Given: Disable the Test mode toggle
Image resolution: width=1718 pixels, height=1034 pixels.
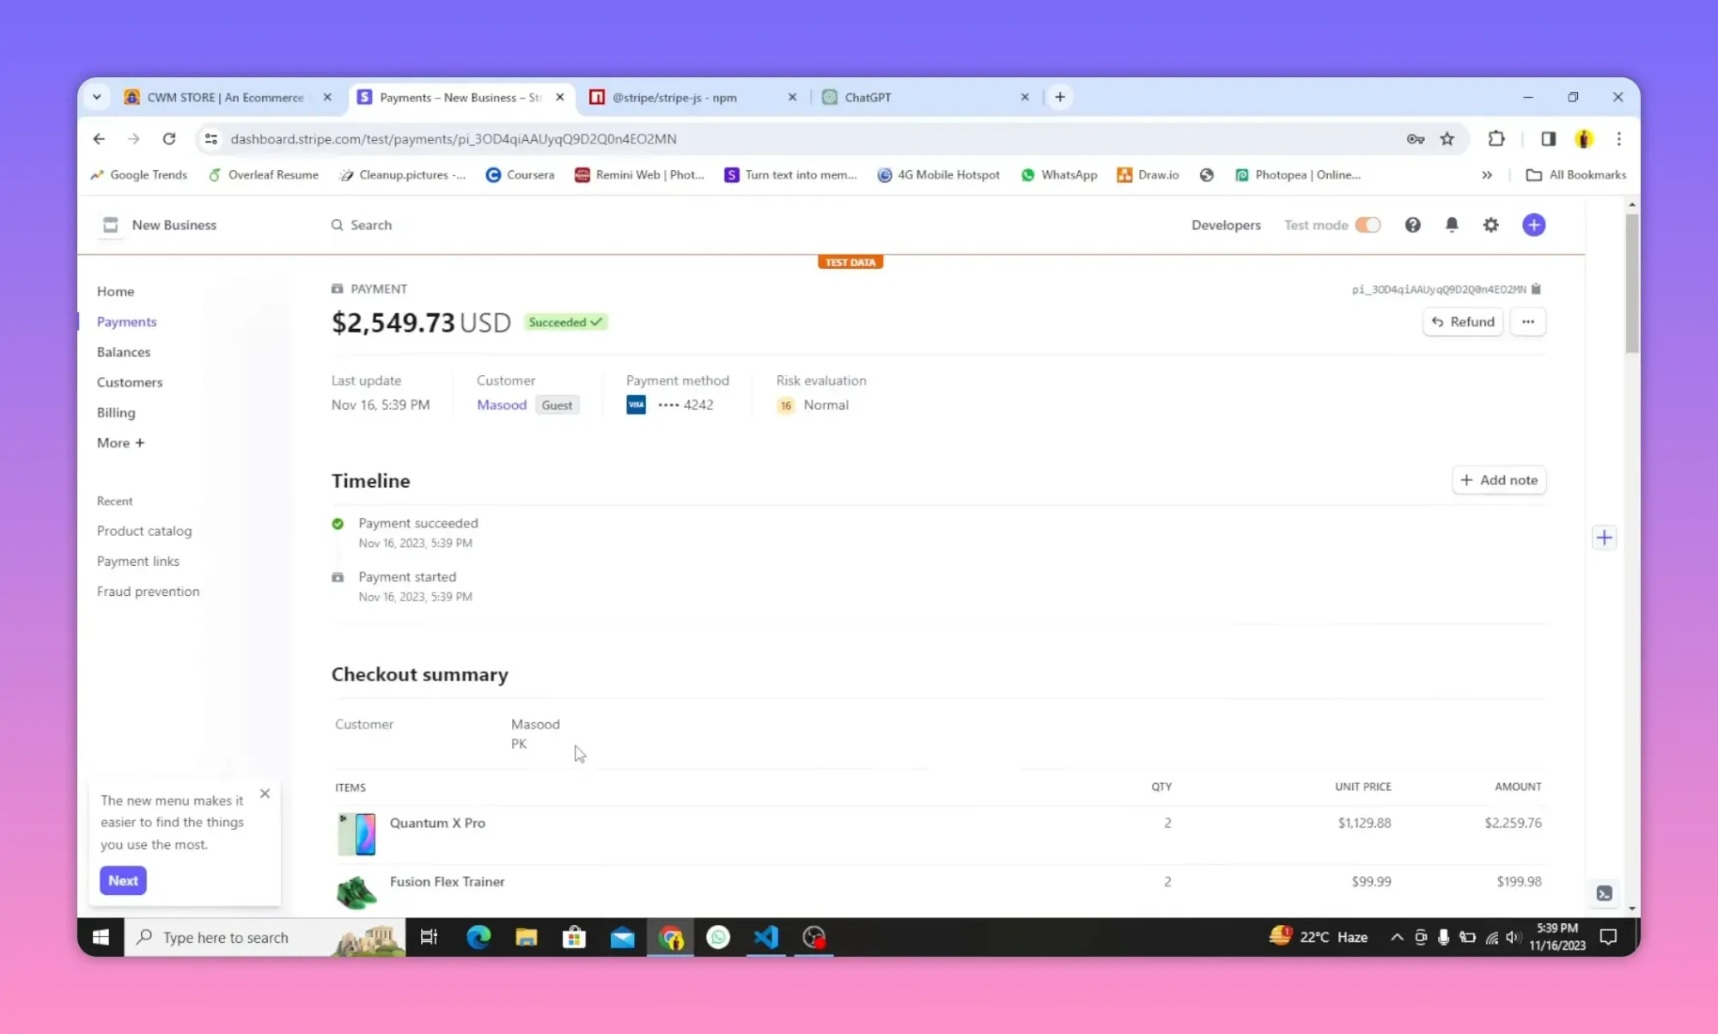Looking at the screenshot, I should pos(1368,225).
